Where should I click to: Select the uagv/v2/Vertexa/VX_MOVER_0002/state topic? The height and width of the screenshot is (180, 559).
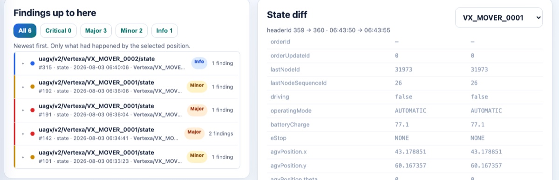point(97,59)
